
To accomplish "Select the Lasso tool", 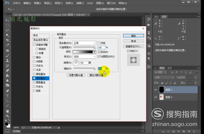I will pyautogui.click(x=7, y=30).
